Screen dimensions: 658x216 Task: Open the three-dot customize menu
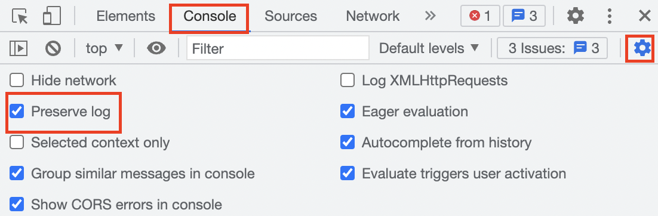tap(610, 16)
